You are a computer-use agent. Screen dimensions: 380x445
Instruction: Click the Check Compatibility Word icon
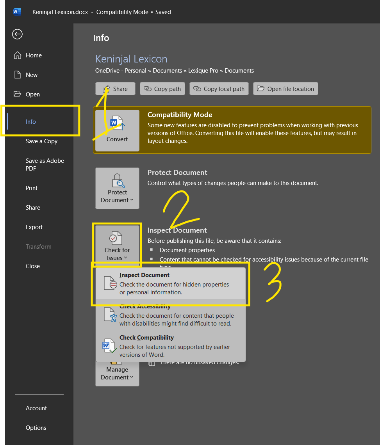click(109, 346)
